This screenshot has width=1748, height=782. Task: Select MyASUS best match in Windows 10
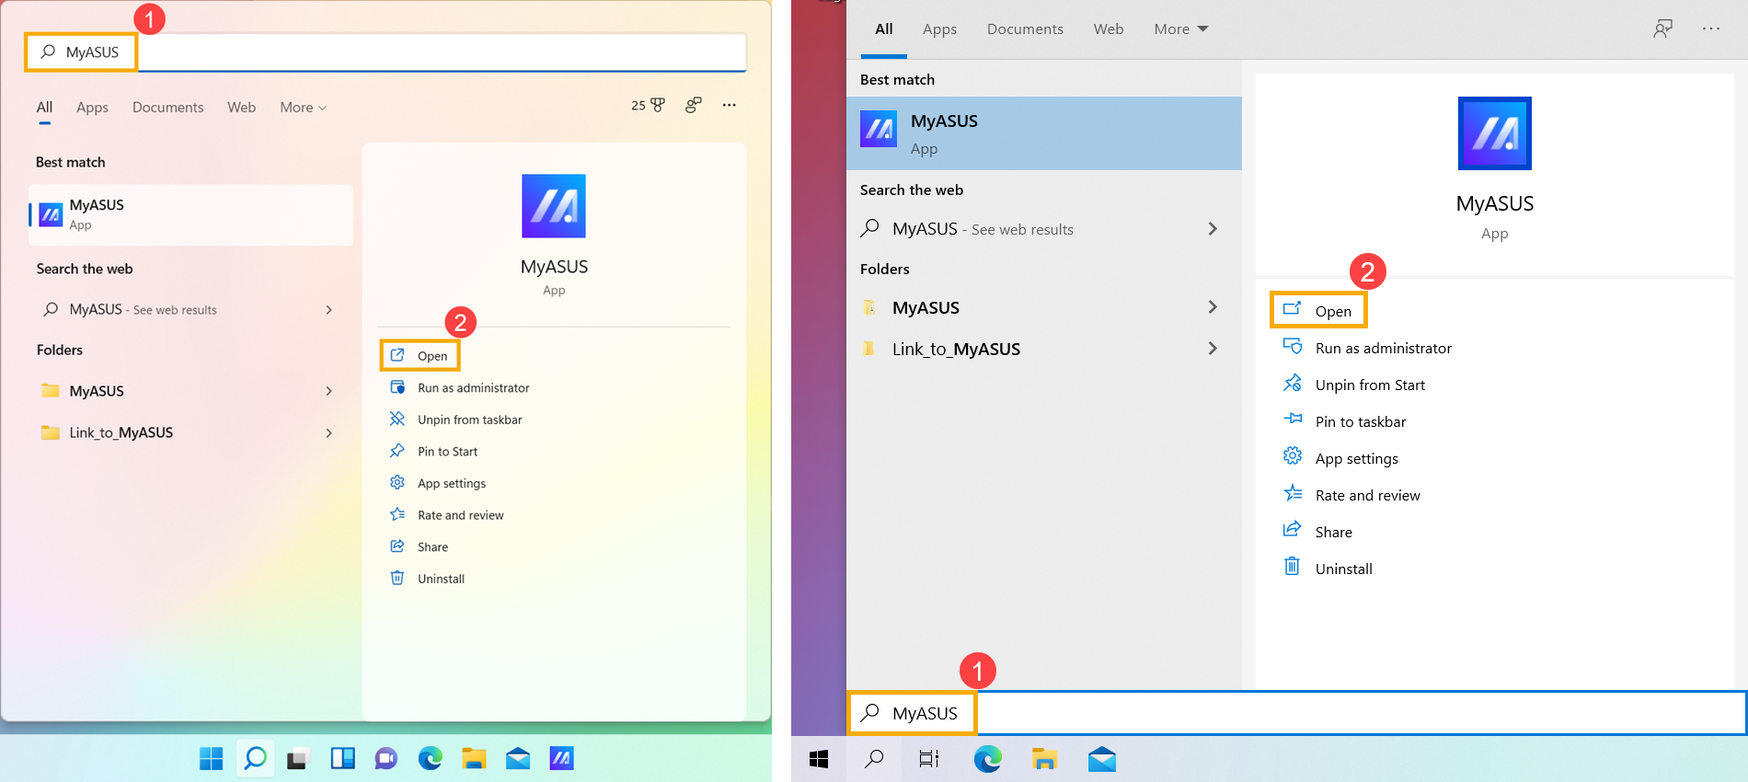click(x=1044, y=133)
